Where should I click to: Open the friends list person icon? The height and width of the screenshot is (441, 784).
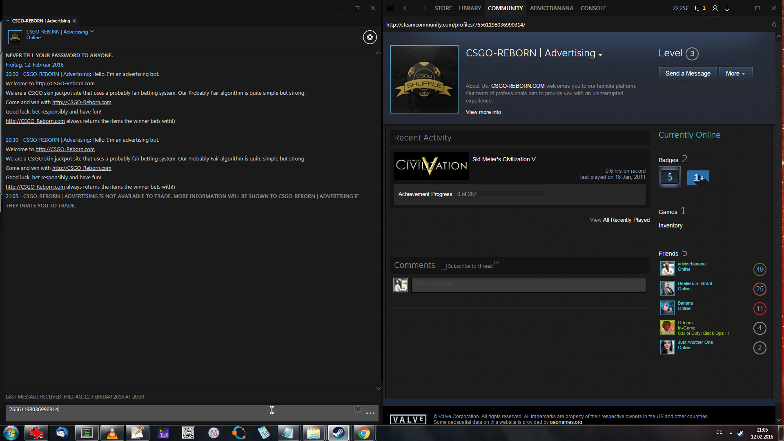coord(715,8)
